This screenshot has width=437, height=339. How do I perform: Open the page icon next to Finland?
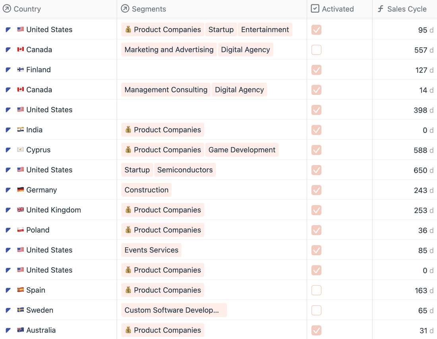click(x=8, y=69)
